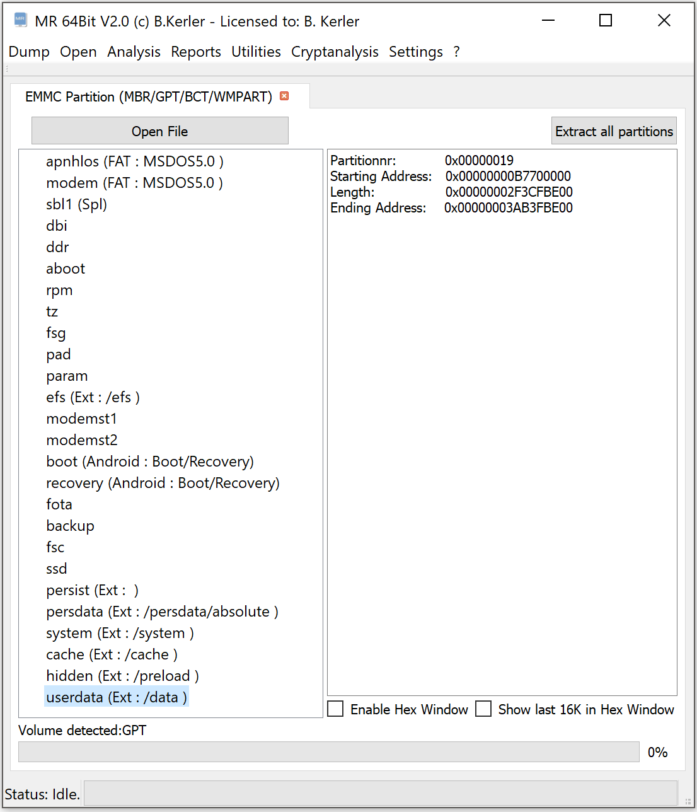
Task: Select the fsc partition
Action: [x=55, y=547]
